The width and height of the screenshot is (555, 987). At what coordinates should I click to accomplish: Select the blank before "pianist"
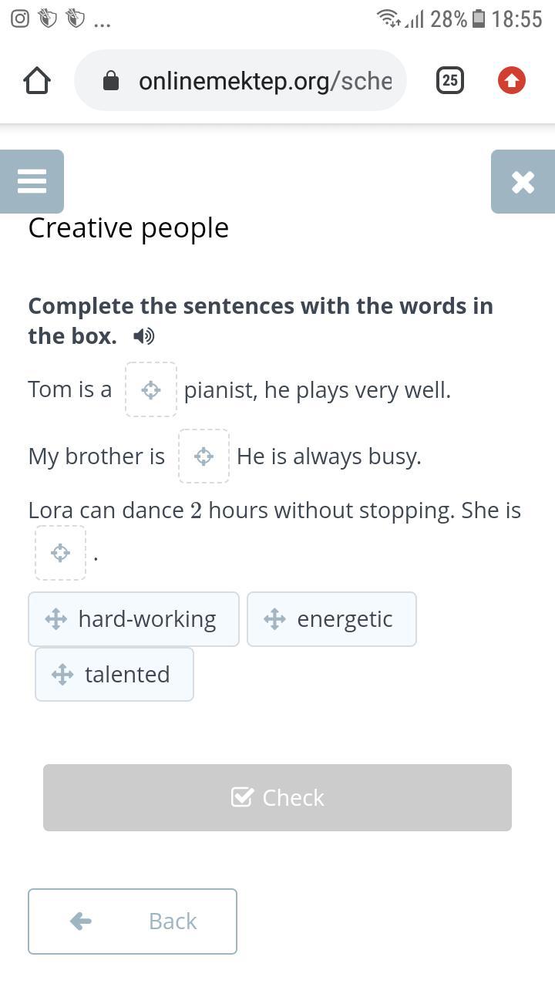151,389
